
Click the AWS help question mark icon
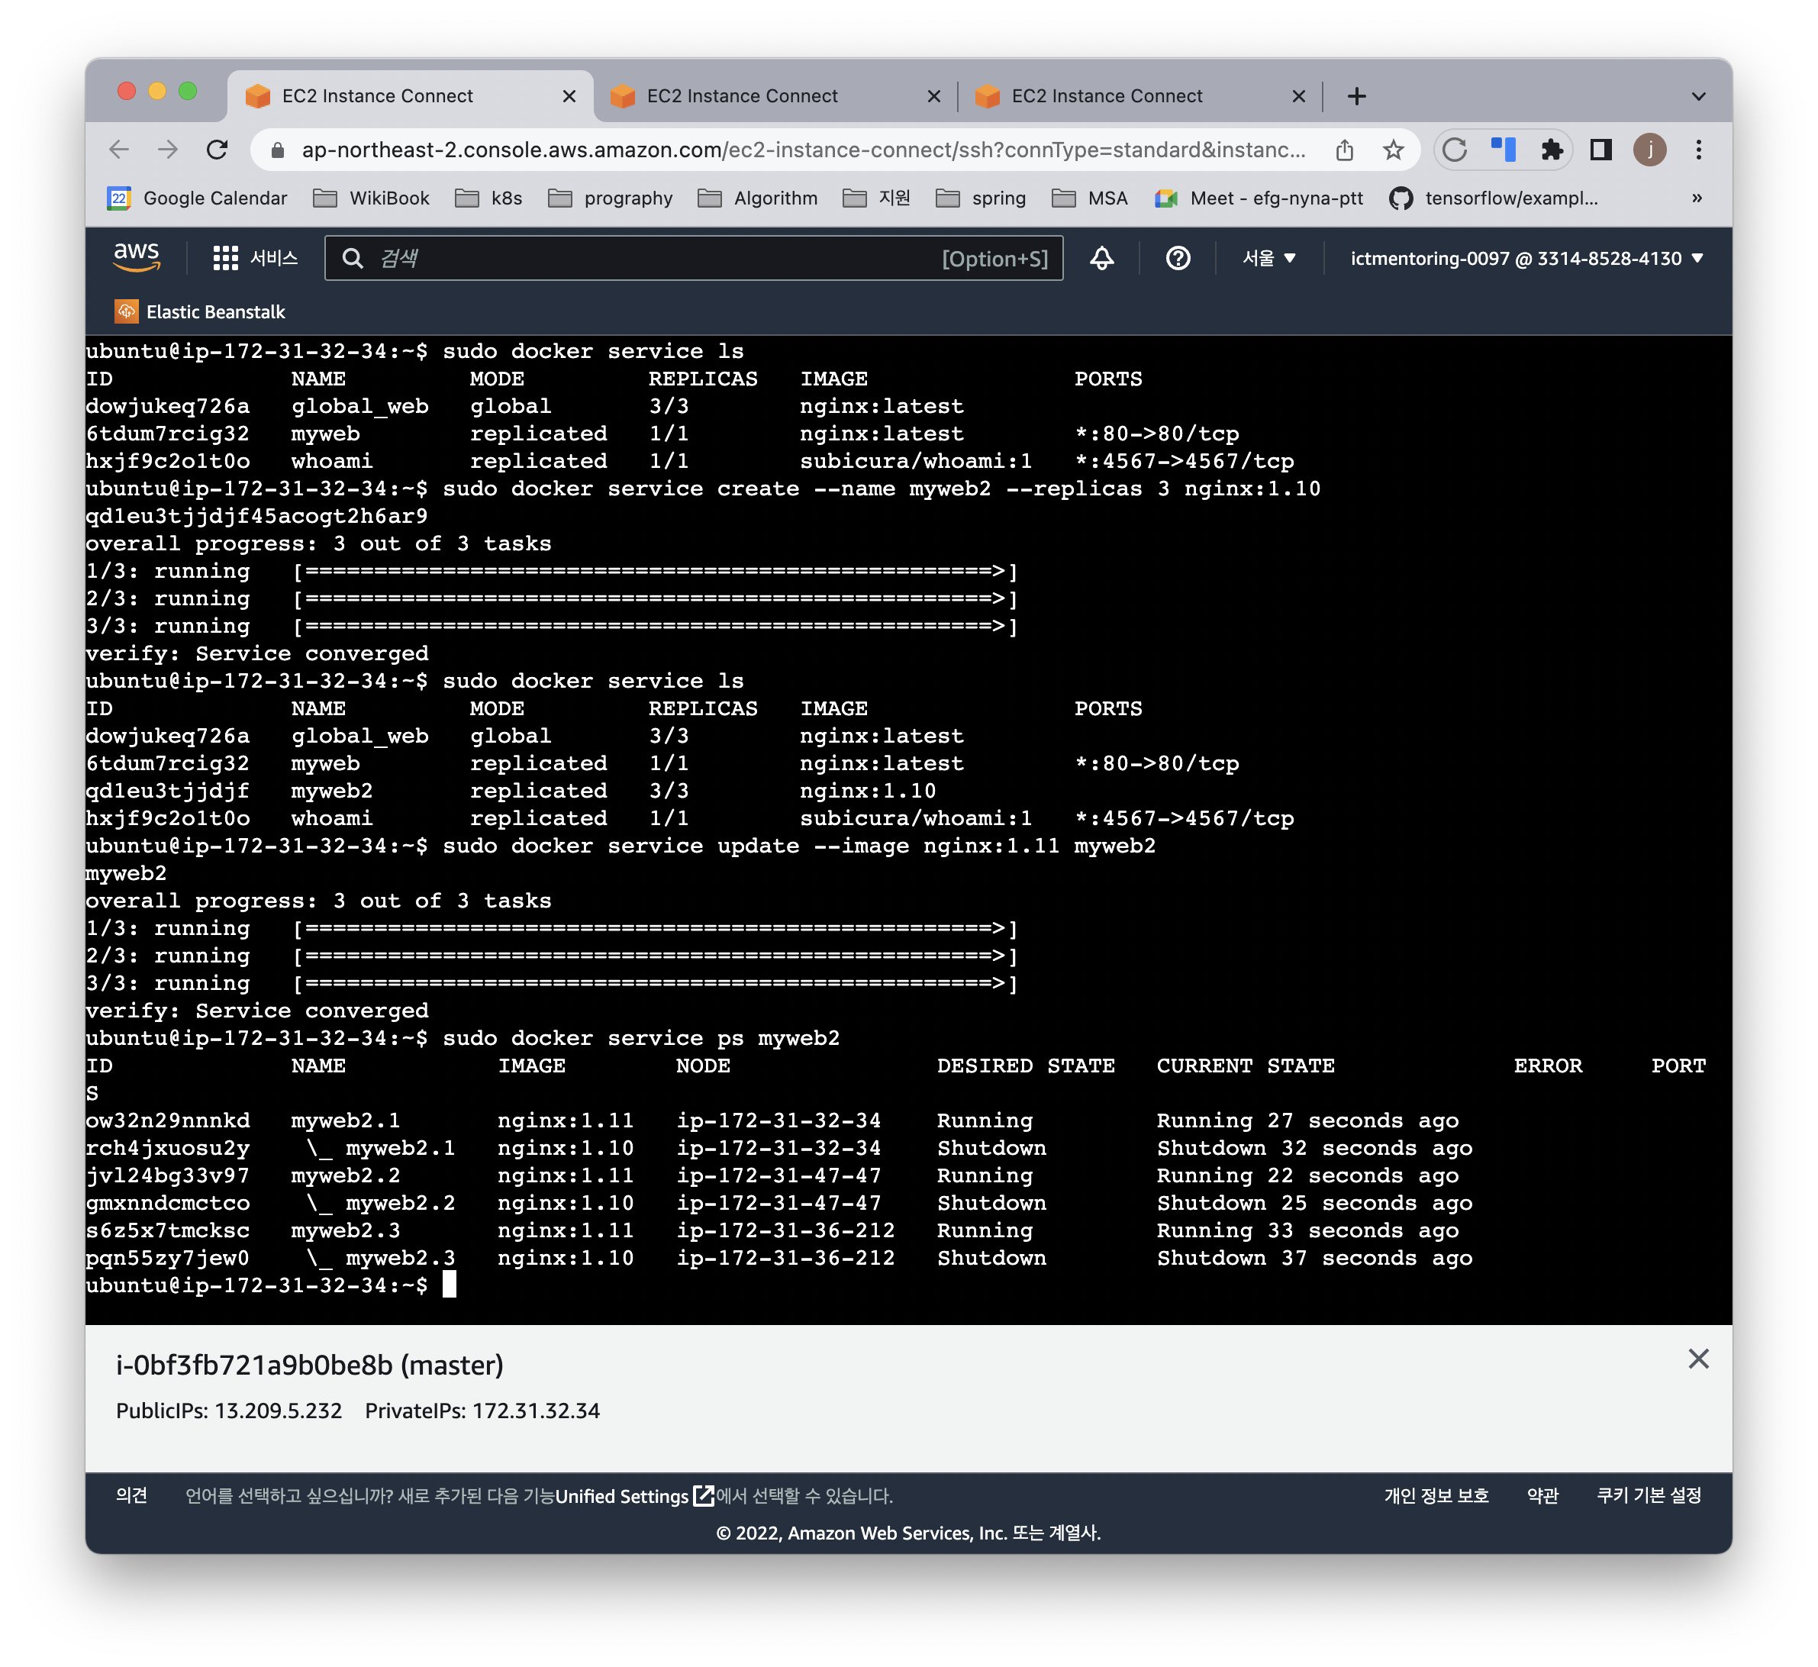(1177, 258)
